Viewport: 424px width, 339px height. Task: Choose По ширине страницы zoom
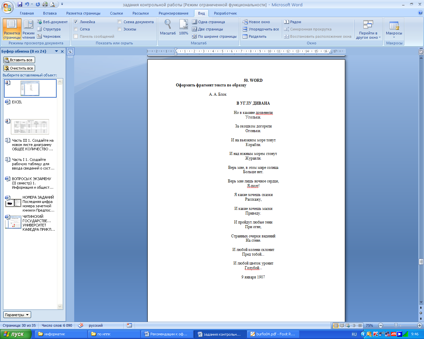point(214,36)
